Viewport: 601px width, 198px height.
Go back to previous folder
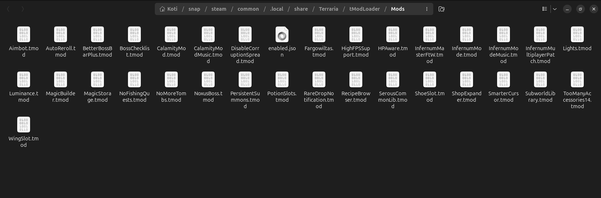8,9
